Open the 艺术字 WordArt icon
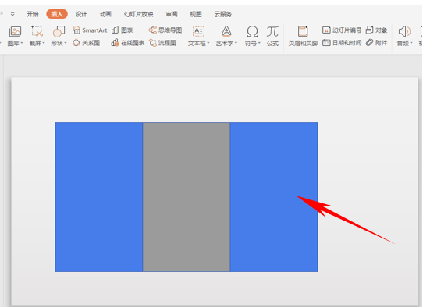Screen dimensions: 423x307 tap(226, 31)
